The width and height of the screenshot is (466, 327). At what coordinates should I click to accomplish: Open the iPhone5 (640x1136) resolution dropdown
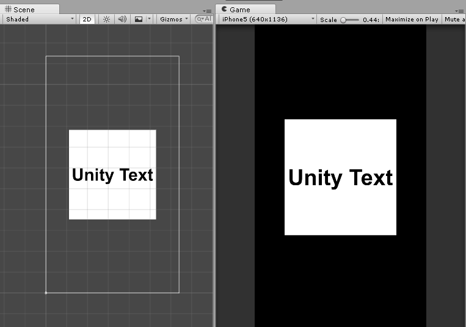268,20
